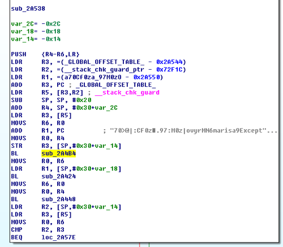This screenshot has width=283, height=247.
Task: Click the 0x2A544 offset value
Action: pos(169,62)
